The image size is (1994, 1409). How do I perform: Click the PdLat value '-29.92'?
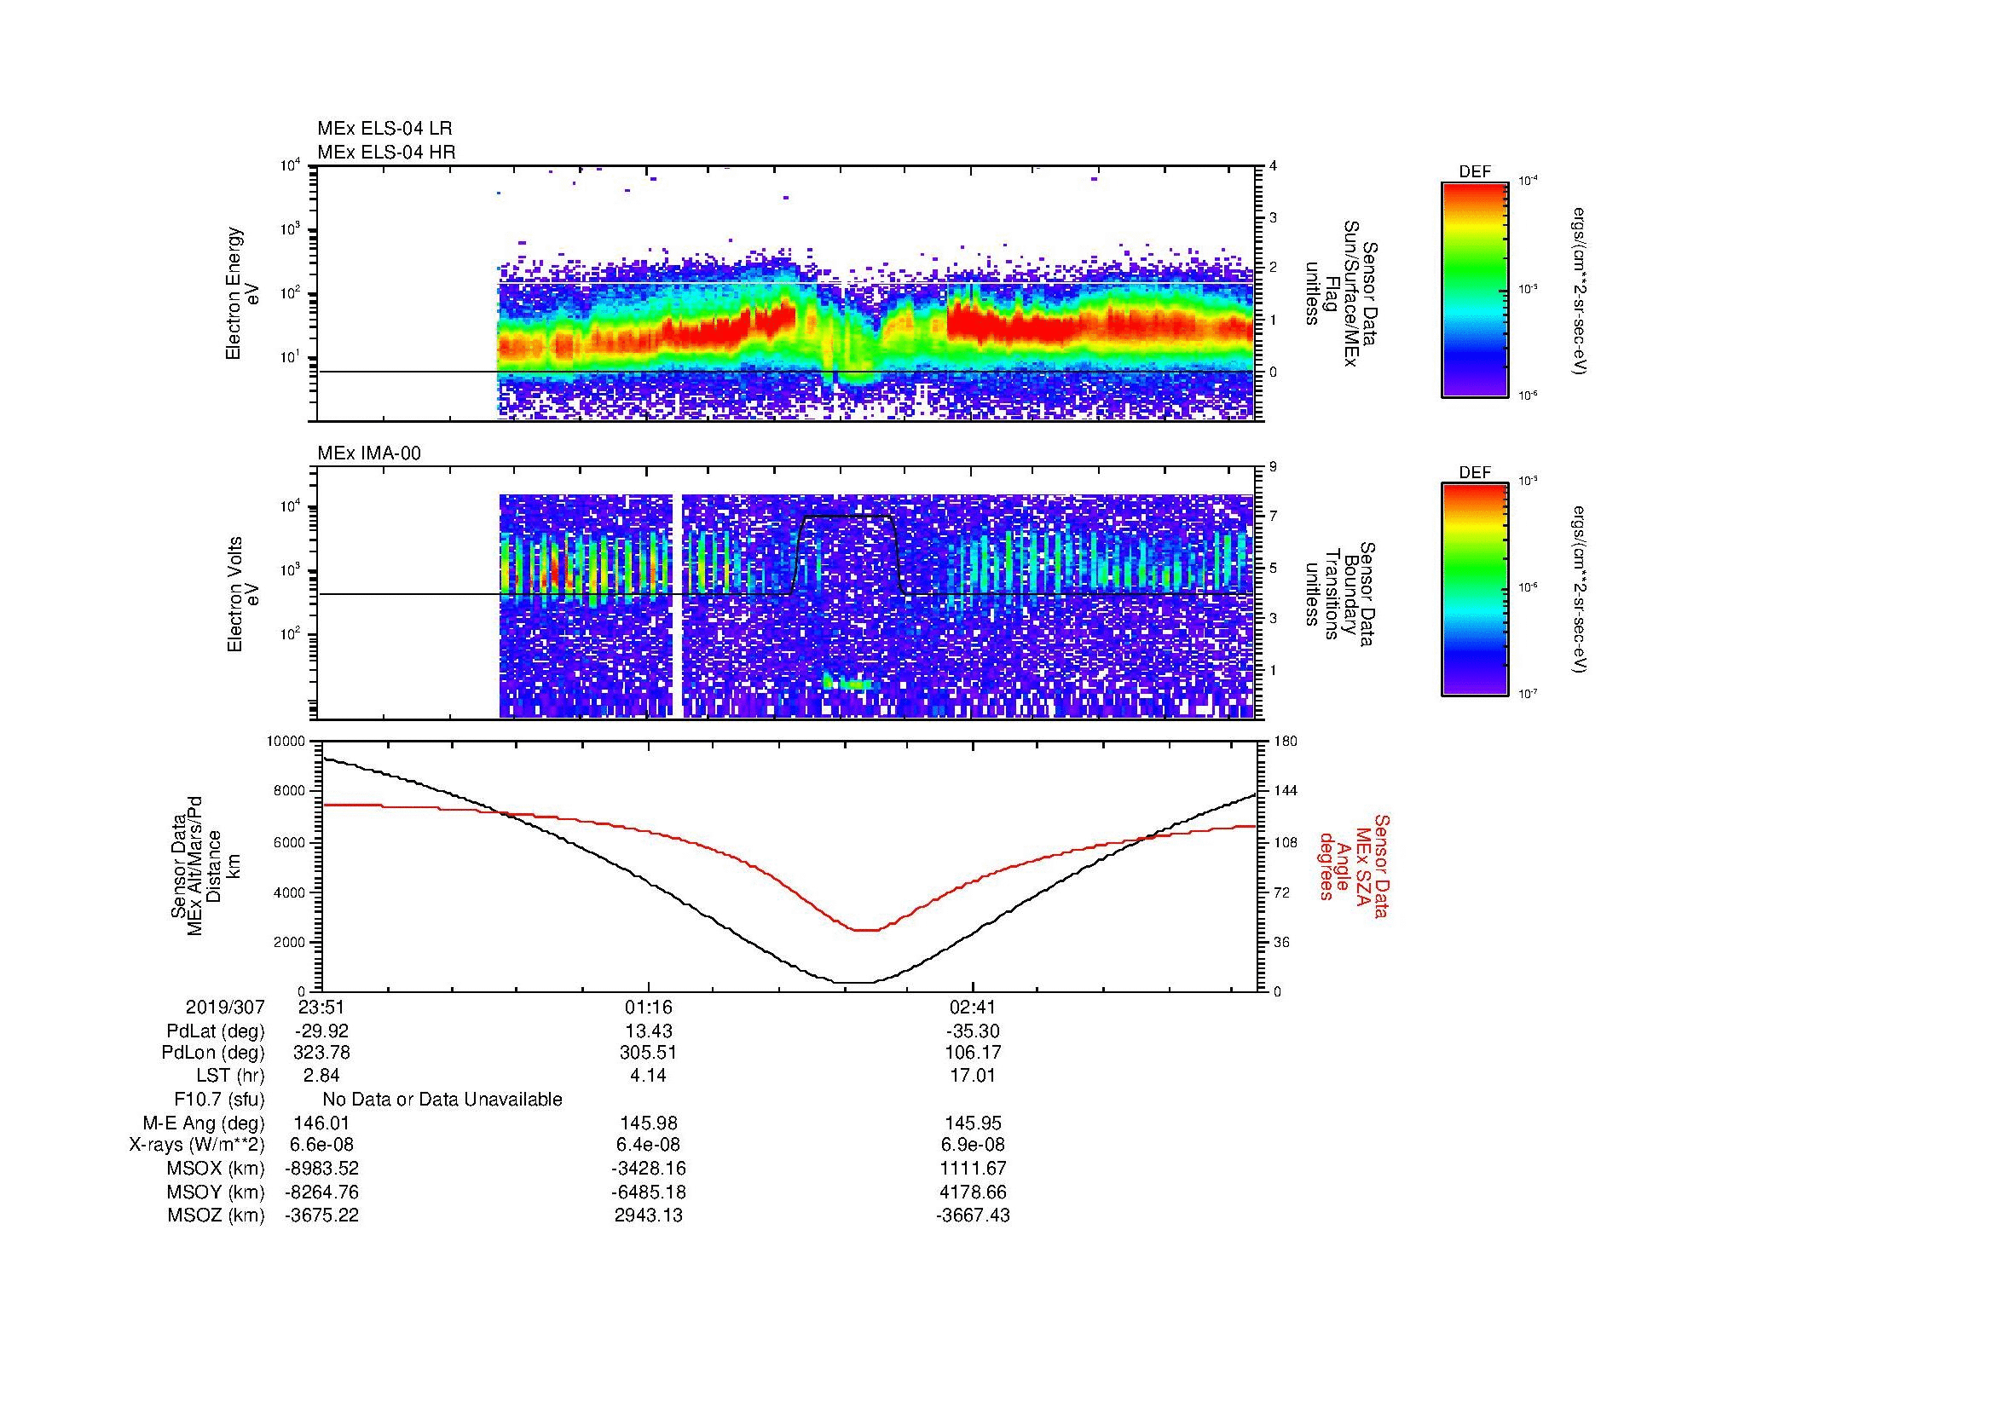point(321,1031)
